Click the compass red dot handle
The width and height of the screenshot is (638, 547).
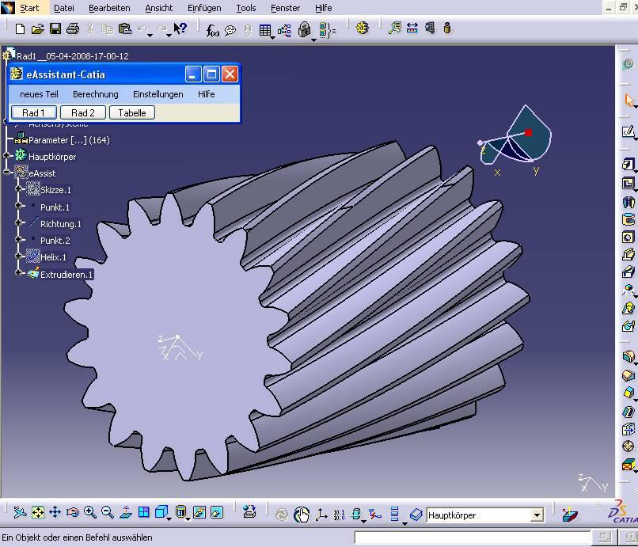(x=529, y=132)
